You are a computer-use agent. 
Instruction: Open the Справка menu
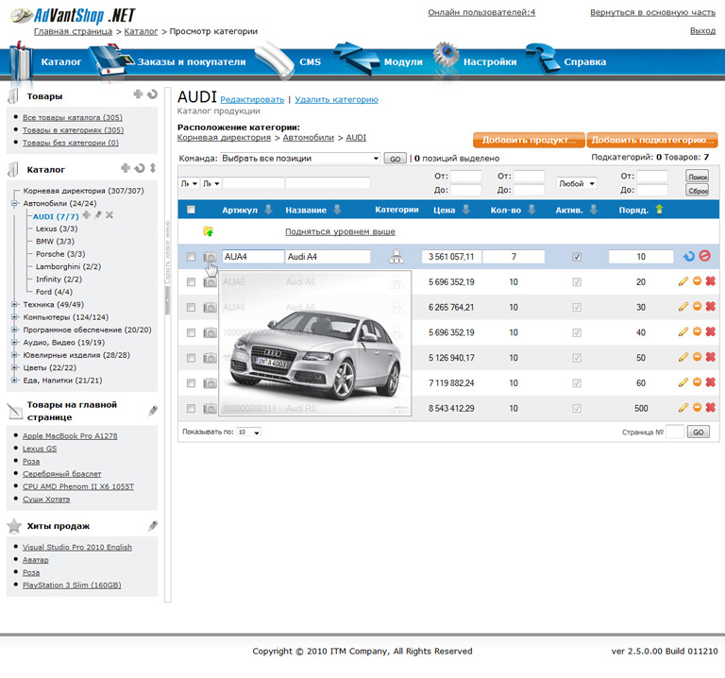click(585, 62)
